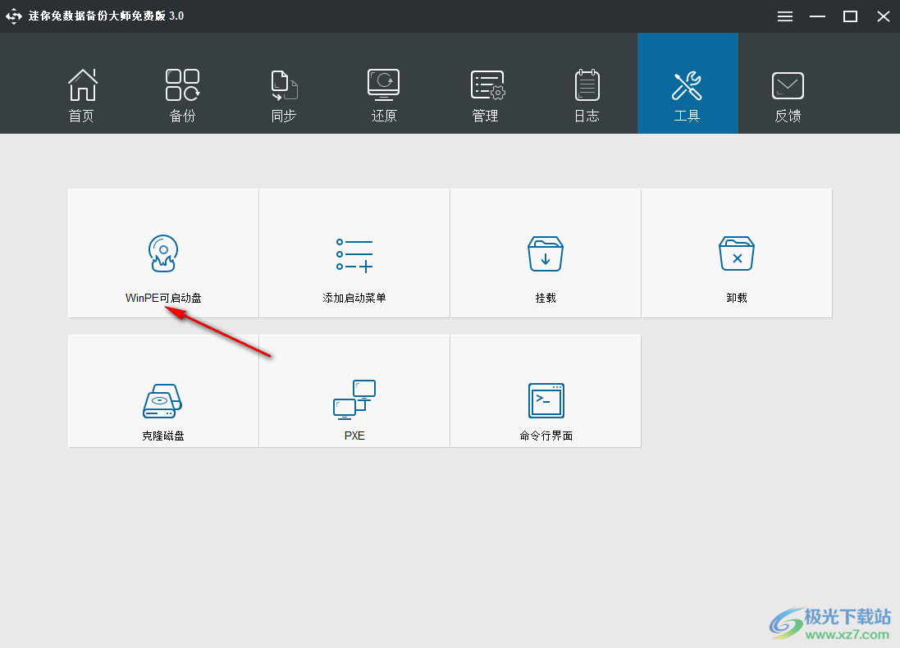Screen dimensions: 900x648
Task: Open the 还原 restore section
Action: [384, 94]
